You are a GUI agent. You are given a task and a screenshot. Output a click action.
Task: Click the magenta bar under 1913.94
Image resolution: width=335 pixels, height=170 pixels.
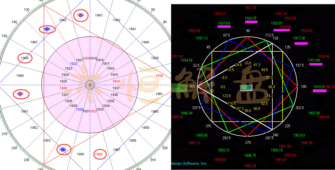(316, 64)
